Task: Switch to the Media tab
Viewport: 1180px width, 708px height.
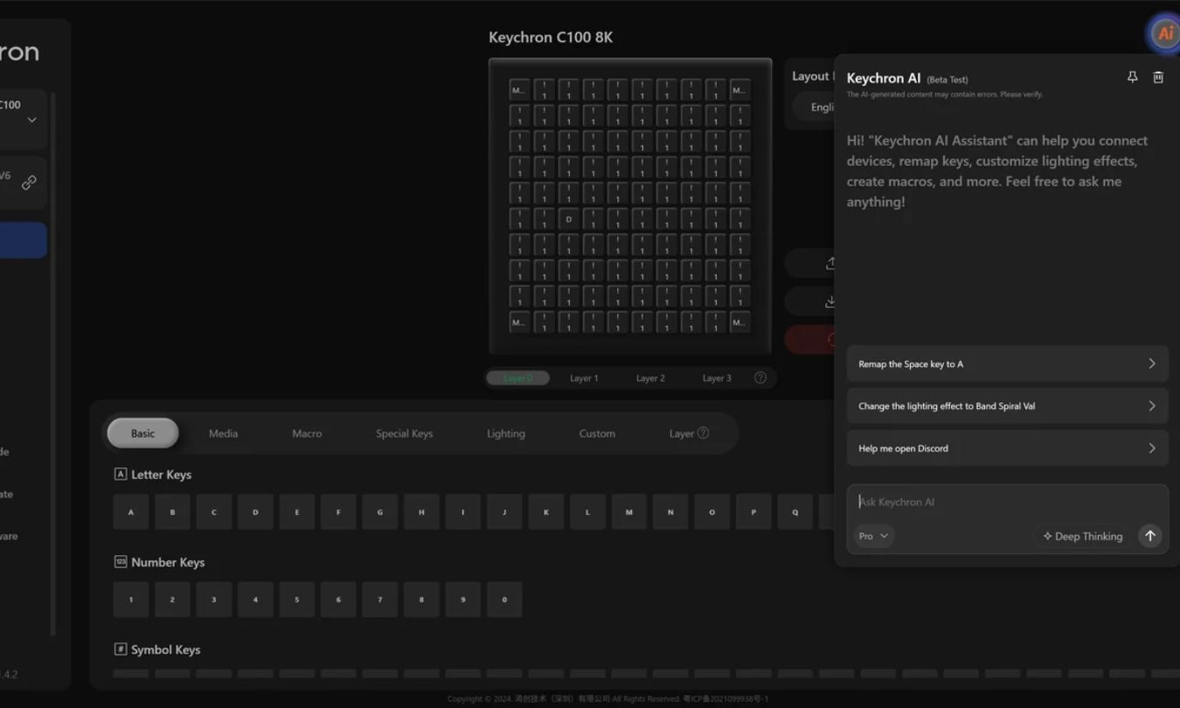Action: [x=223, y=433]
